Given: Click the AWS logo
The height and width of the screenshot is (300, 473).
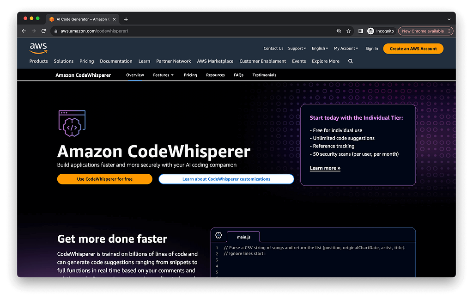Looking at the screenshot, I should [38, 48].
